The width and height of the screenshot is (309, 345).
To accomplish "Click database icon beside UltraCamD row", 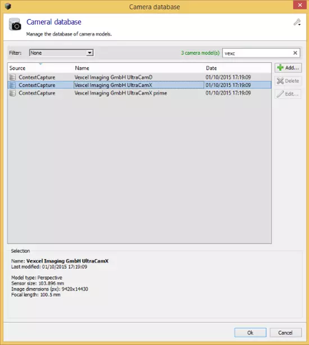I will pos(13,77).
